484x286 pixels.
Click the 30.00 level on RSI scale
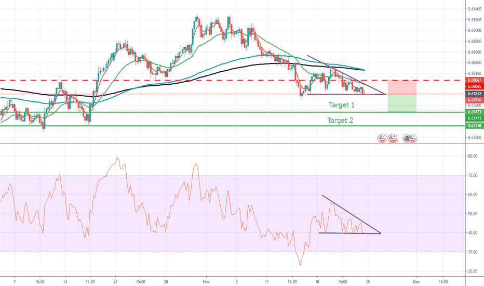coord(473,252)
